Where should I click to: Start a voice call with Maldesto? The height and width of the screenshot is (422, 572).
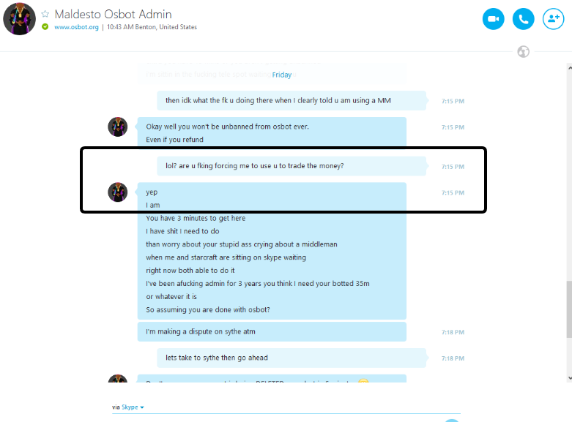tap(523, 19)
